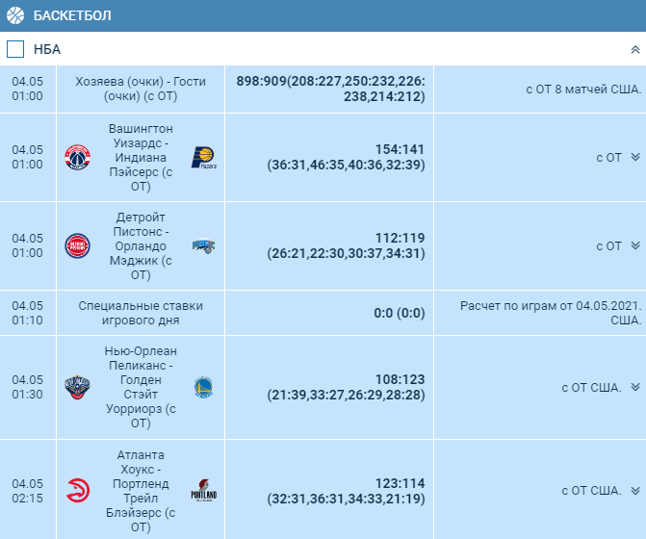The height and width of the screenshot is (539, 646).
Task: Click the Atlanta Hawks team logo
Action: pyautogui.click(x=78, y=491)
